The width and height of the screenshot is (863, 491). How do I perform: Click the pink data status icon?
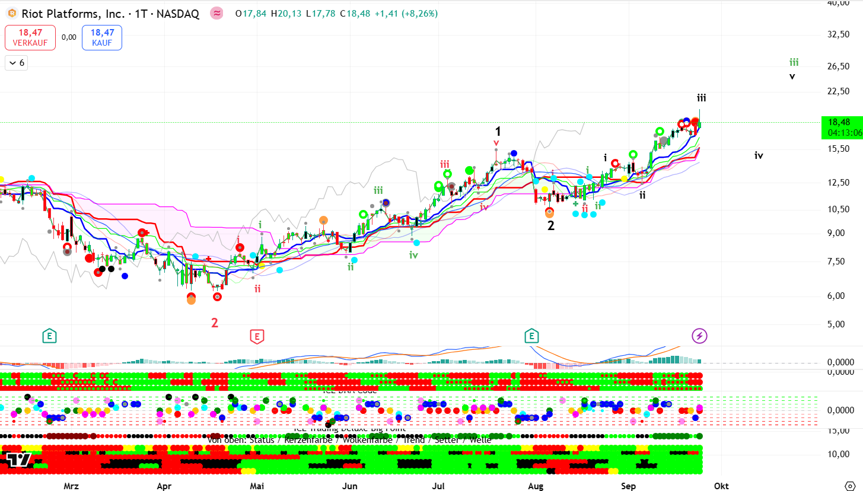click(x=216, y=13)
